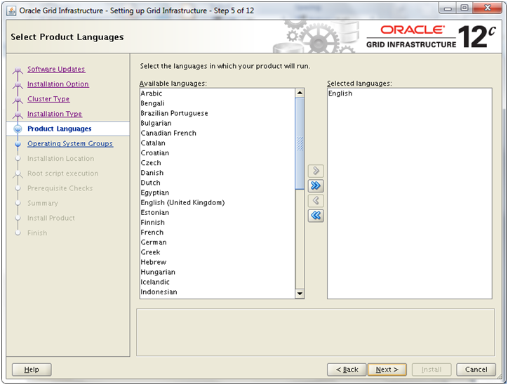Select Icelandic in available languages
The width and height of the screenshot is (508, 385).
[218, 282]
